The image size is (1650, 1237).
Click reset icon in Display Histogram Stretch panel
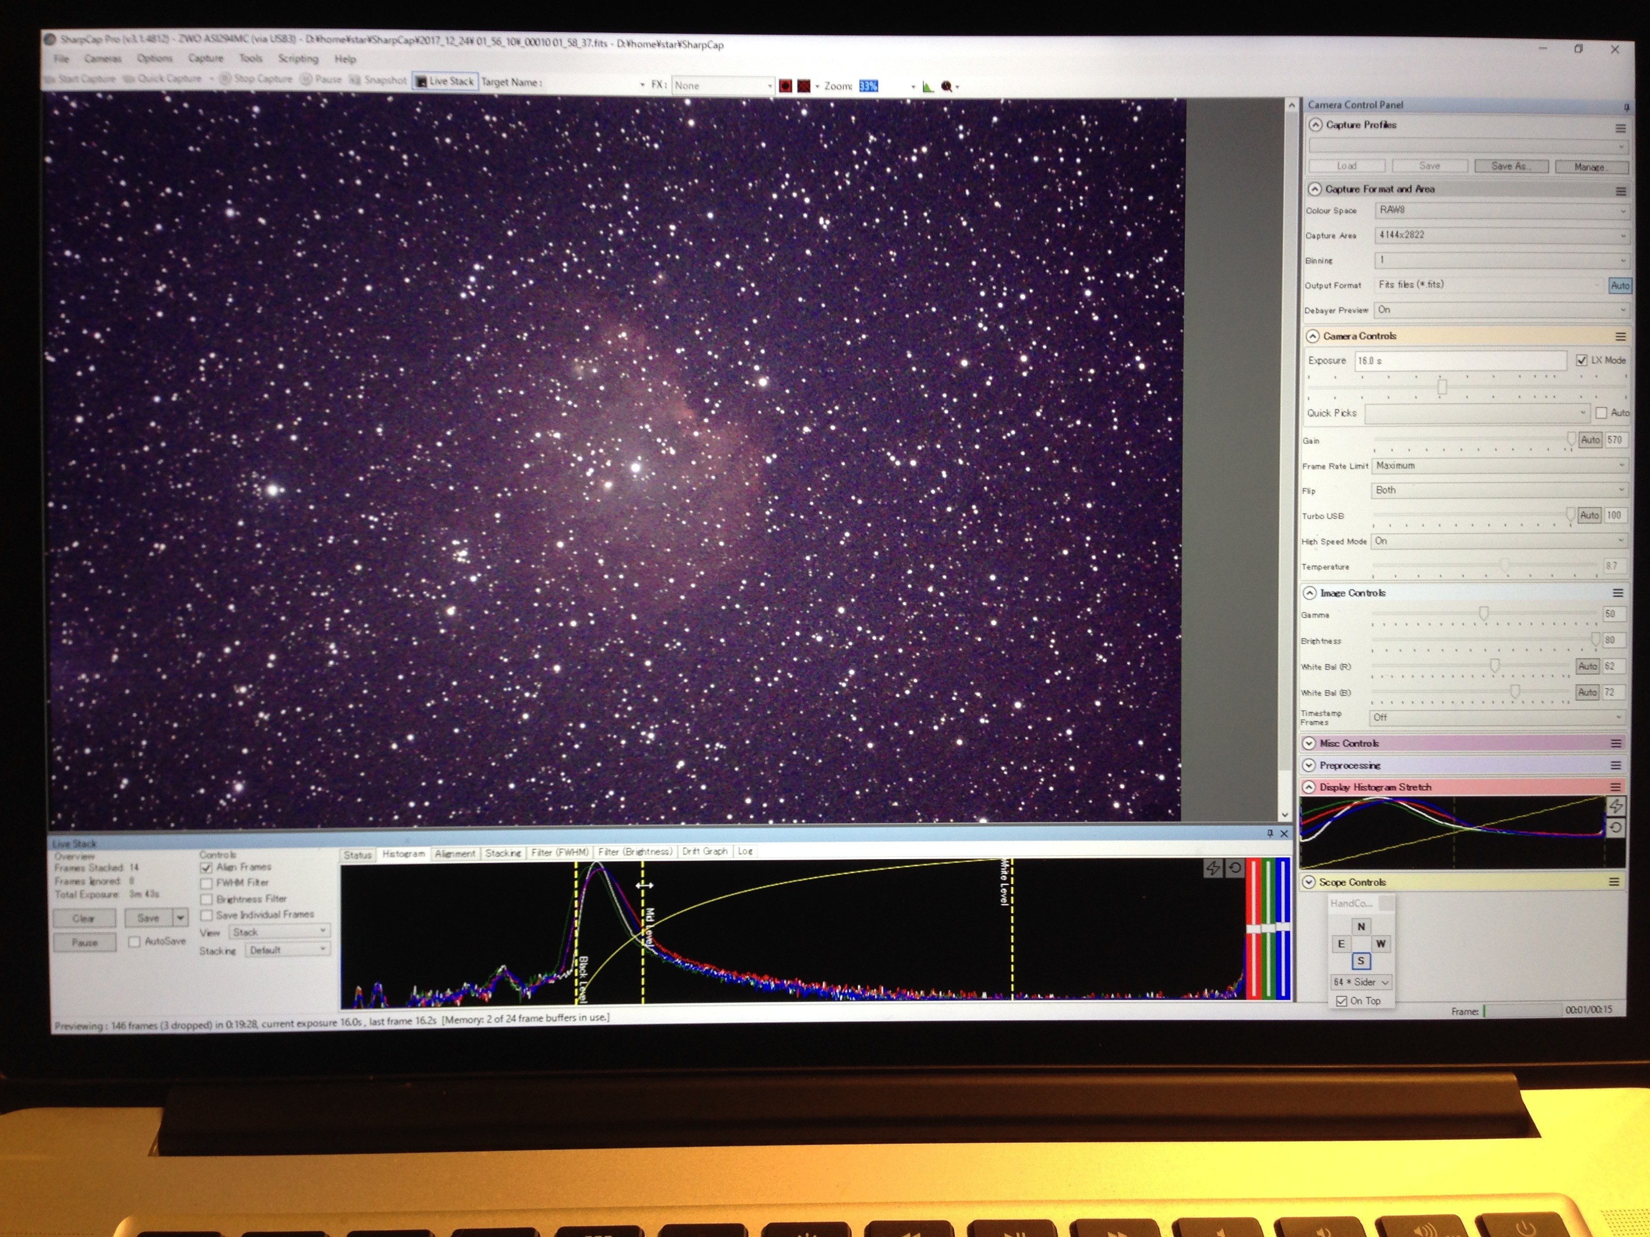(1615, 828)
